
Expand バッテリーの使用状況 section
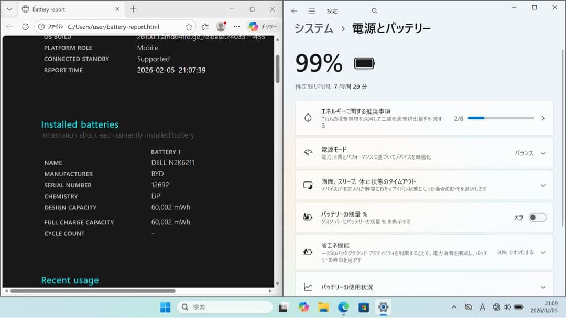pyautogui.click(x=543, y=286)
